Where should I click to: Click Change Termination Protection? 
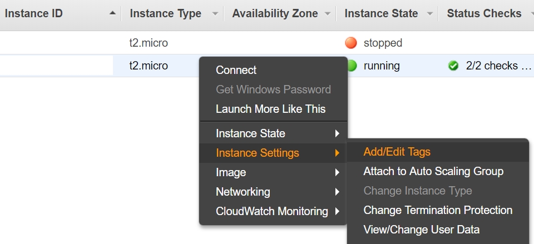[x=438, y=210]
